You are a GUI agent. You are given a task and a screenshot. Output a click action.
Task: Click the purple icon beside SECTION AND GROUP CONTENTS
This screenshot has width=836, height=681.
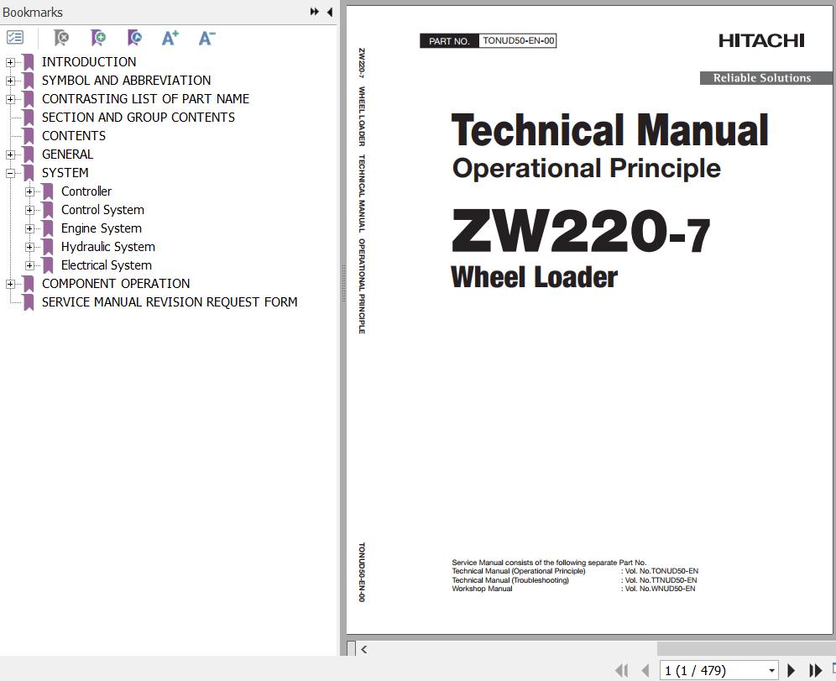pos(29,118)
